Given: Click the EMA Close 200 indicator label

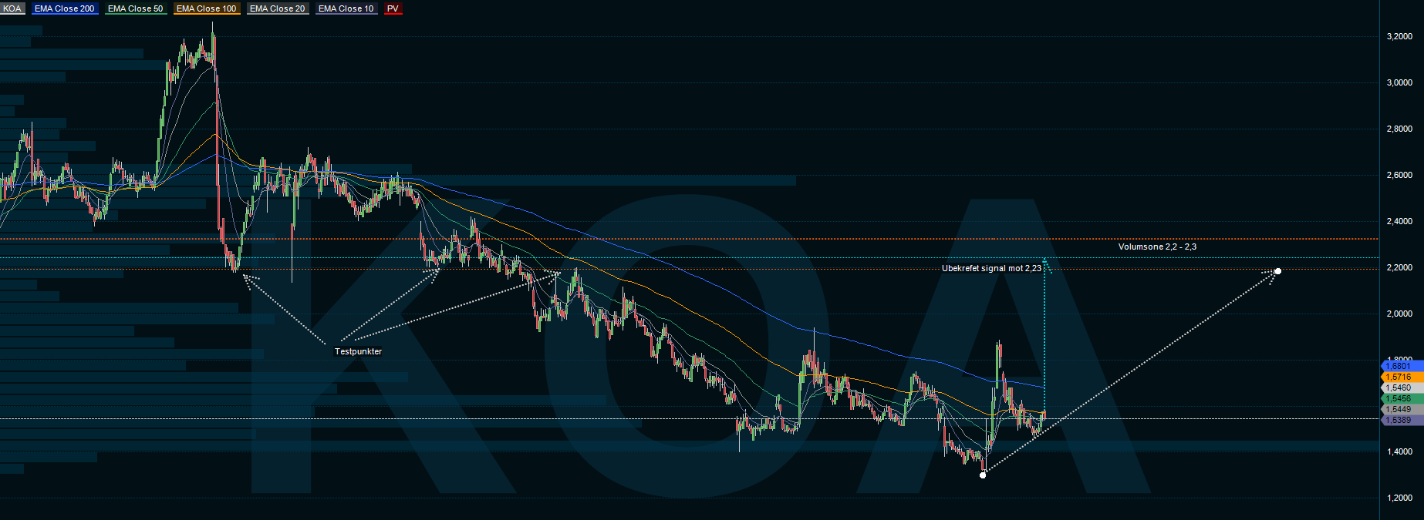Looking at the screenshot, I should click(x=65, y=8).
